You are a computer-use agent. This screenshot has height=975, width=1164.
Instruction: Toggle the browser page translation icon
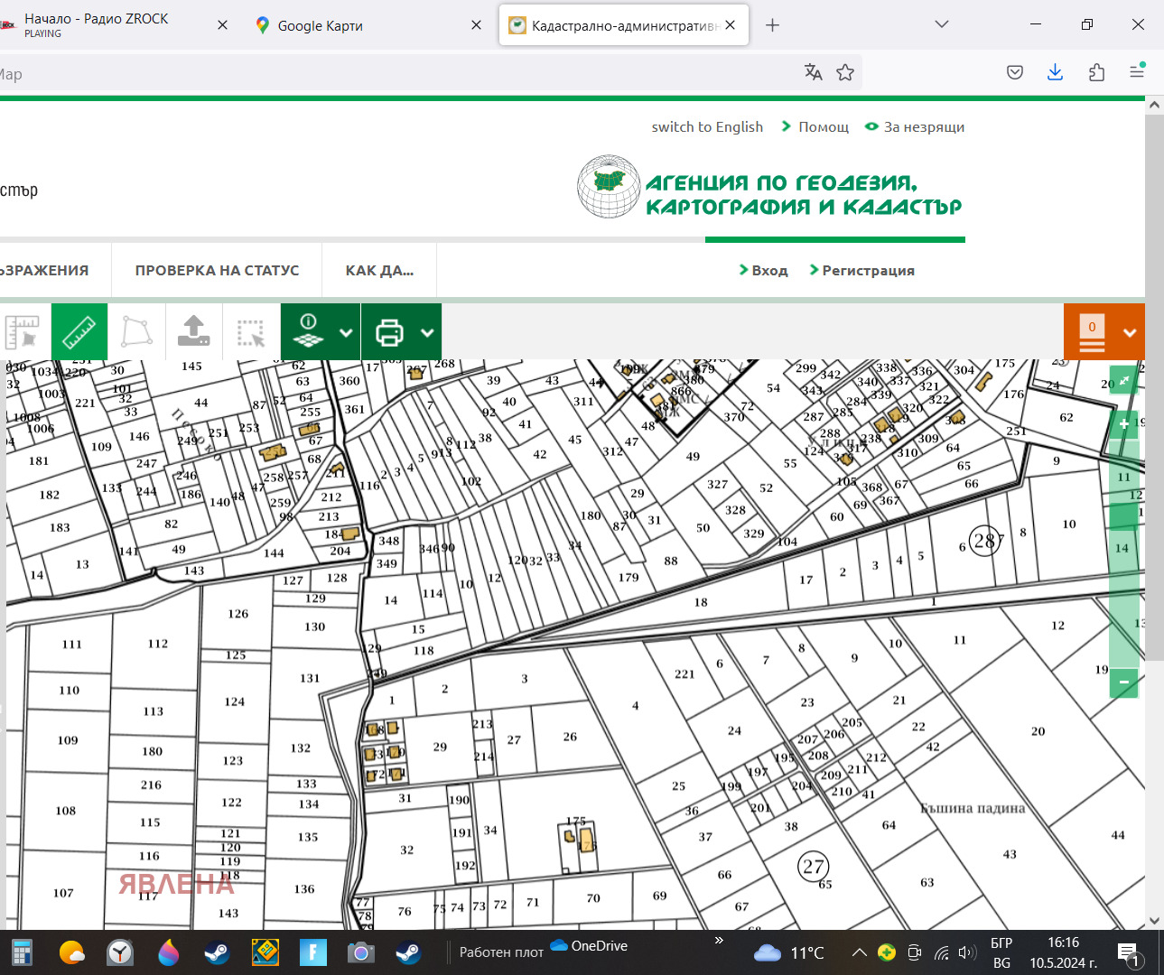813,72
